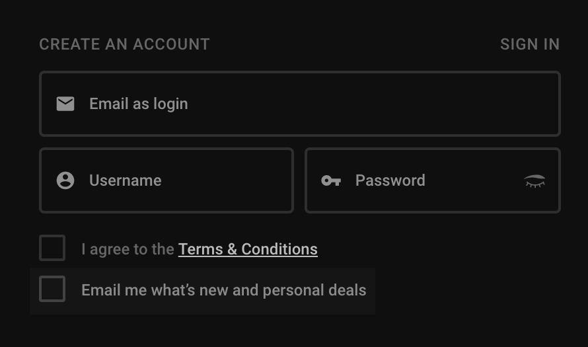
Task: Click the "Email as login" placeholder text
Action: pyautogui.click(x=139, y=104)
